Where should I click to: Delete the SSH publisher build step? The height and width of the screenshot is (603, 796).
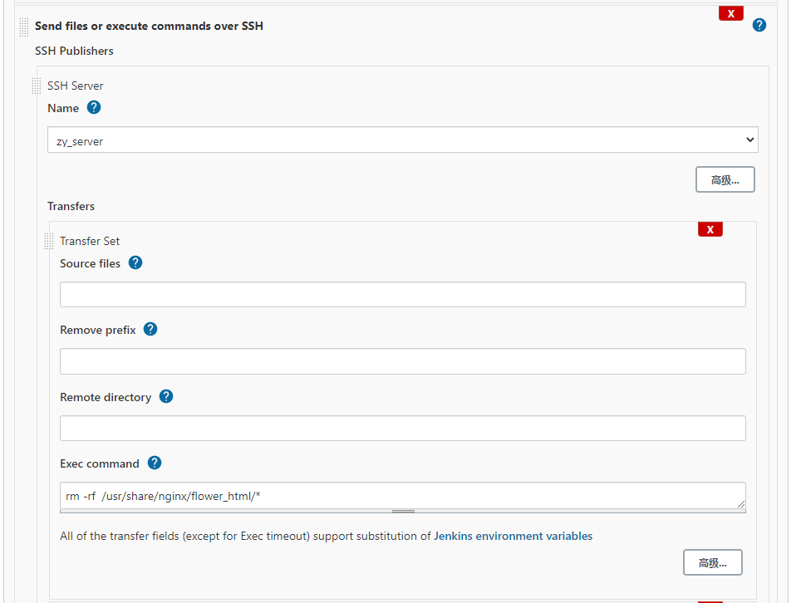(730, 13)
